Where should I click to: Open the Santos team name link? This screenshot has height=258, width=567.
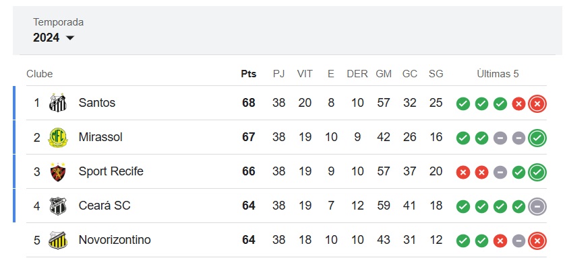pos(97,103)
